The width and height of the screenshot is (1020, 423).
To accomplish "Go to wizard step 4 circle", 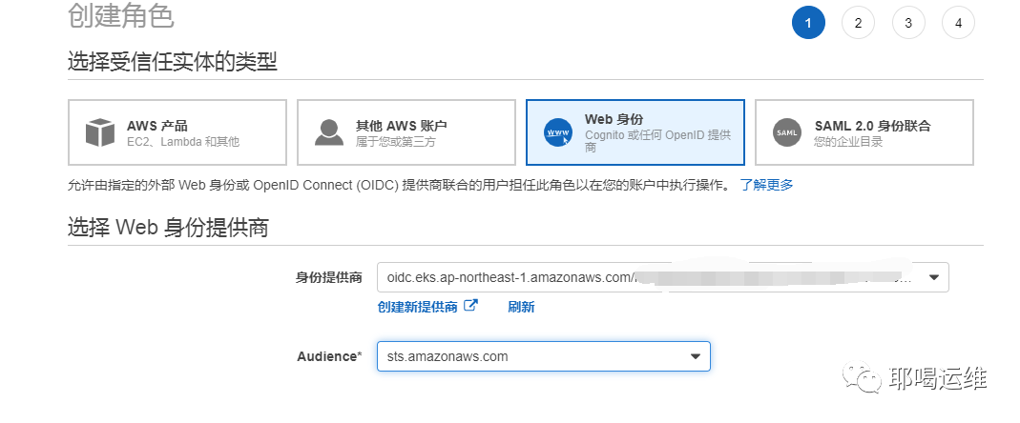I will pos(958,24).
